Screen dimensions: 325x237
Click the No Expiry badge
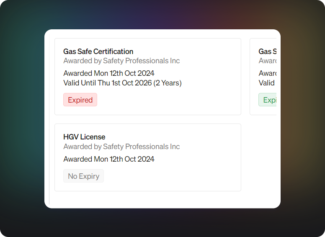point(83,176)
